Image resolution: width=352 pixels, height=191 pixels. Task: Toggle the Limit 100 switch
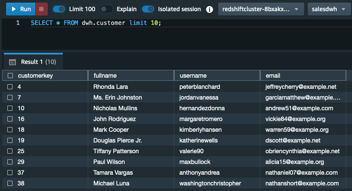(59, 9)
